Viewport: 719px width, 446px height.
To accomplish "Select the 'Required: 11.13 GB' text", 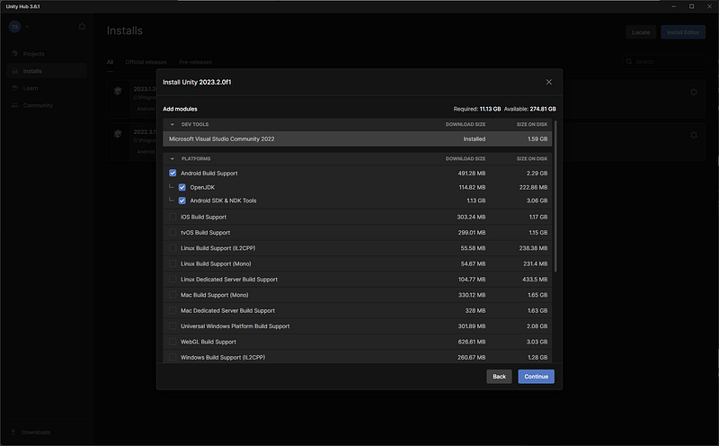I will click(477, 109).
